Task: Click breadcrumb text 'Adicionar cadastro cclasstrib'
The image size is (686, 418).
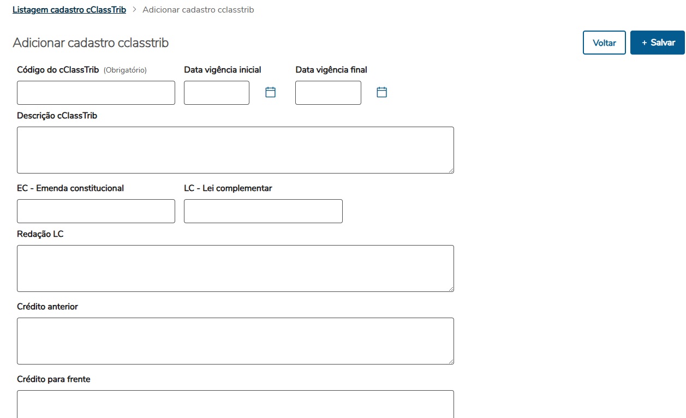Action: 198,10
